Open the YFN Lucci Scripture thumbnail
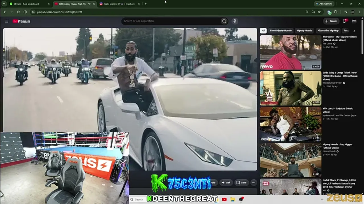The width and height of the screenshot is (364, 204). (x=291, y=124)
